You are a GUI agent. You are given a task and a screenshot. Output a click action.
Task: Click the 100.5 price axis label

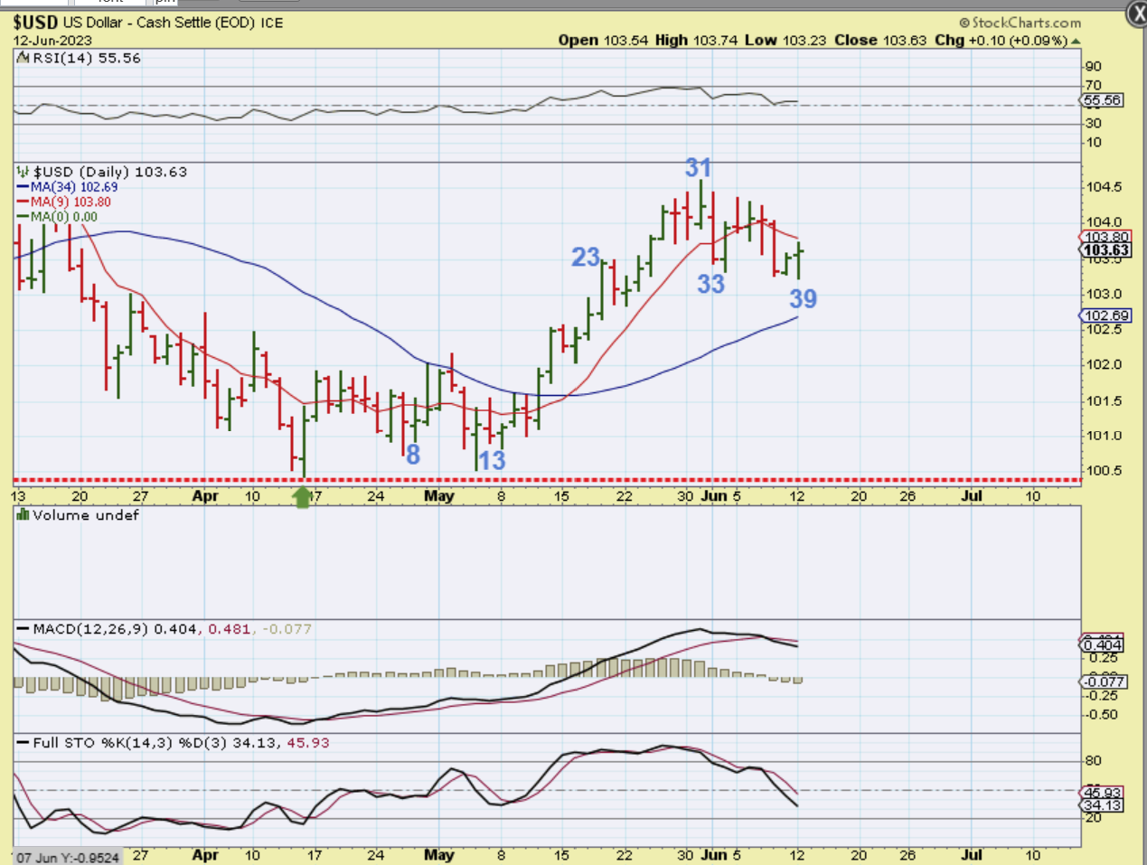pos(1104,471)
